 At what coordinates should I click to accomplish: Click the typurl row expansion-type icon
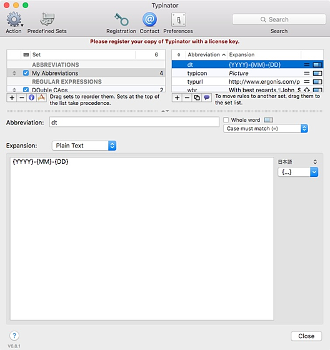[x=317, y=82]
